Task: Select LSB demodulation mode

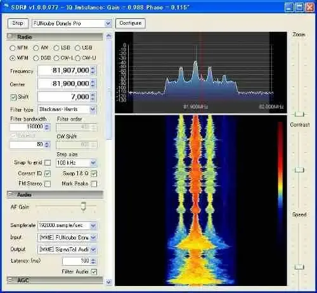Action: (56, 48)
